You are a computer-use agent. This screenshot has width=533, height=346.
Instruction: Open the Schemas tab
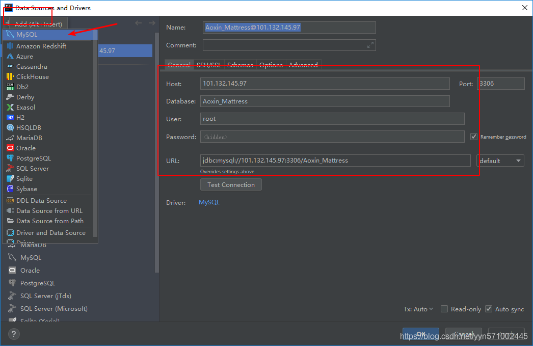tap(240, 65)
